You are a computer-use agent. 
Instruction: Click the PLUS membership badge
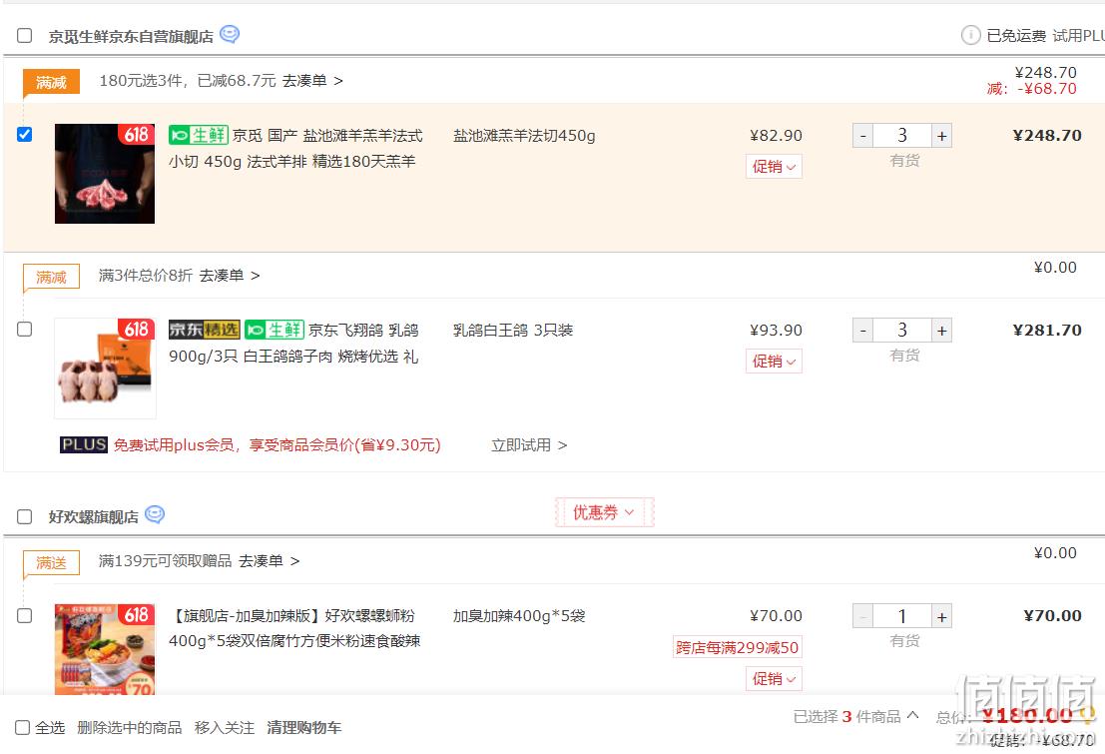tap(83, 444)
